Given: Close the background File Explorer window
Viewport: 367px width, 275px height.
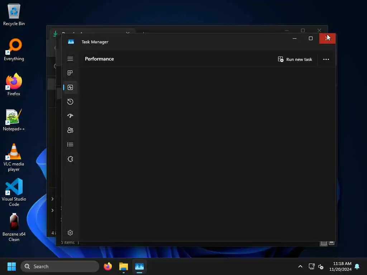Looking at the screenshot, I should pyautogui.click(x=319, y=30).
